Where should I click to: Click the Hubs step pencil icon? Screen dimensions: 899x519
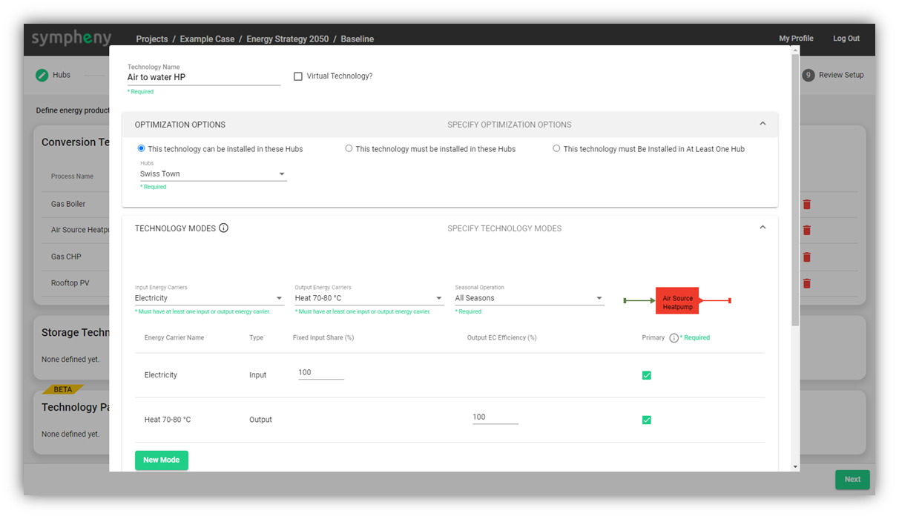(42, 75)
